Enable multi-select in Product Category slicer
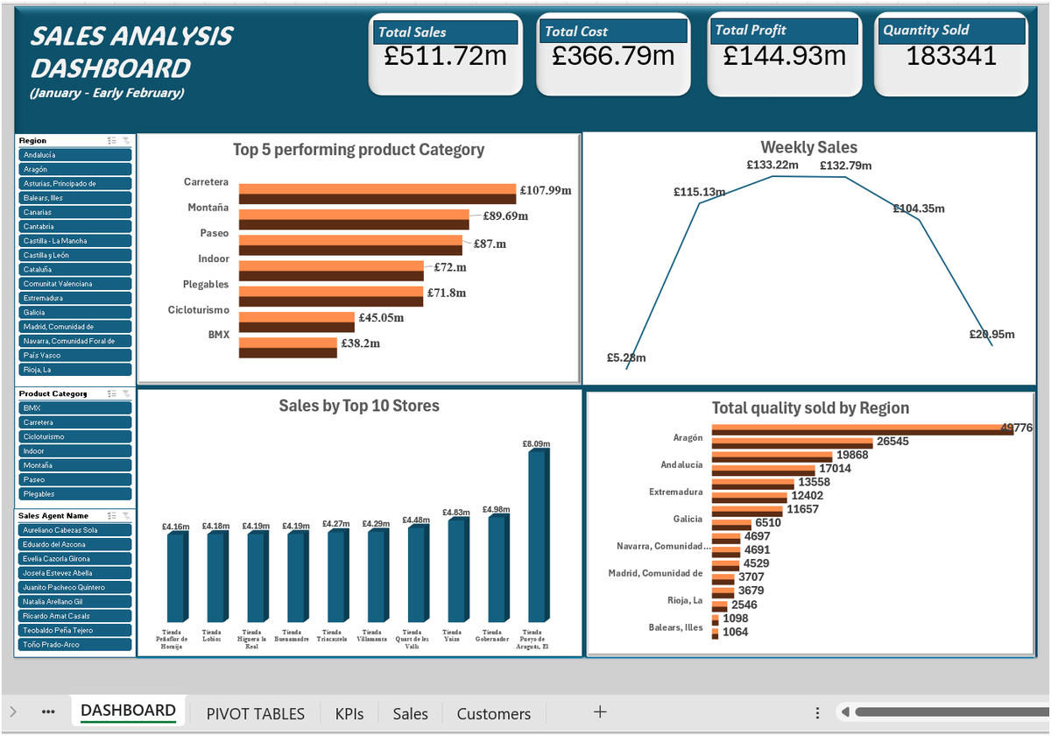 (112, 394)
